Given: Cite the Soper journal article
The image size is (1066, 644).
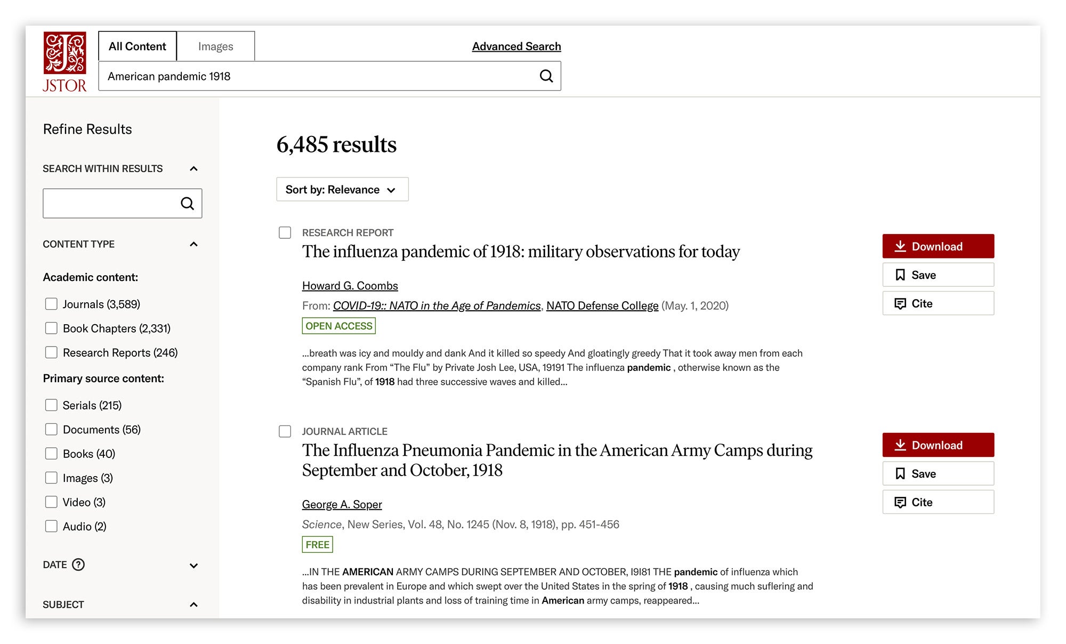Looking at the screenshot, I should 938,502.
